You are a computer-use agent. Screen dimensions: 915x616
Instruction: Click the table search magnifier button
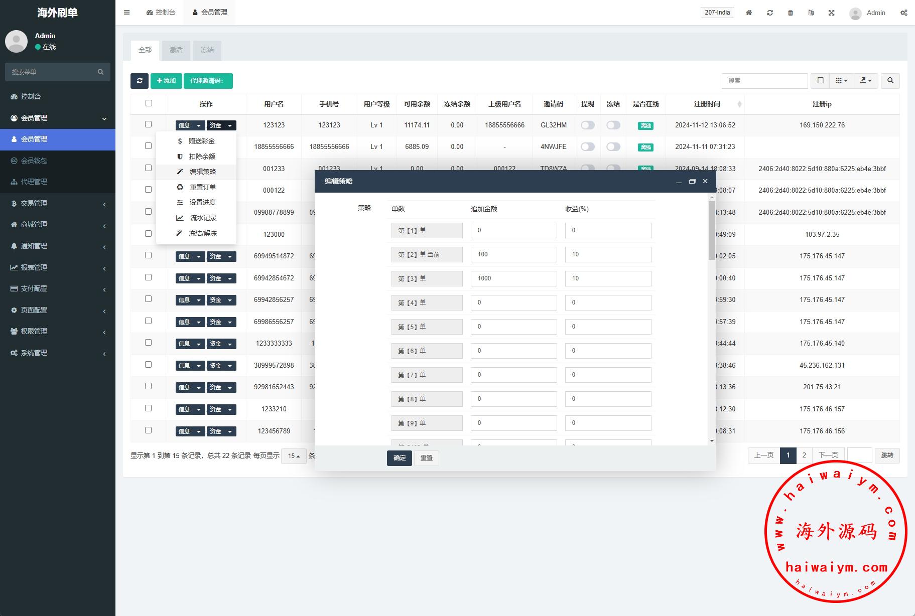pyautogui.click(x=890, y=81)
